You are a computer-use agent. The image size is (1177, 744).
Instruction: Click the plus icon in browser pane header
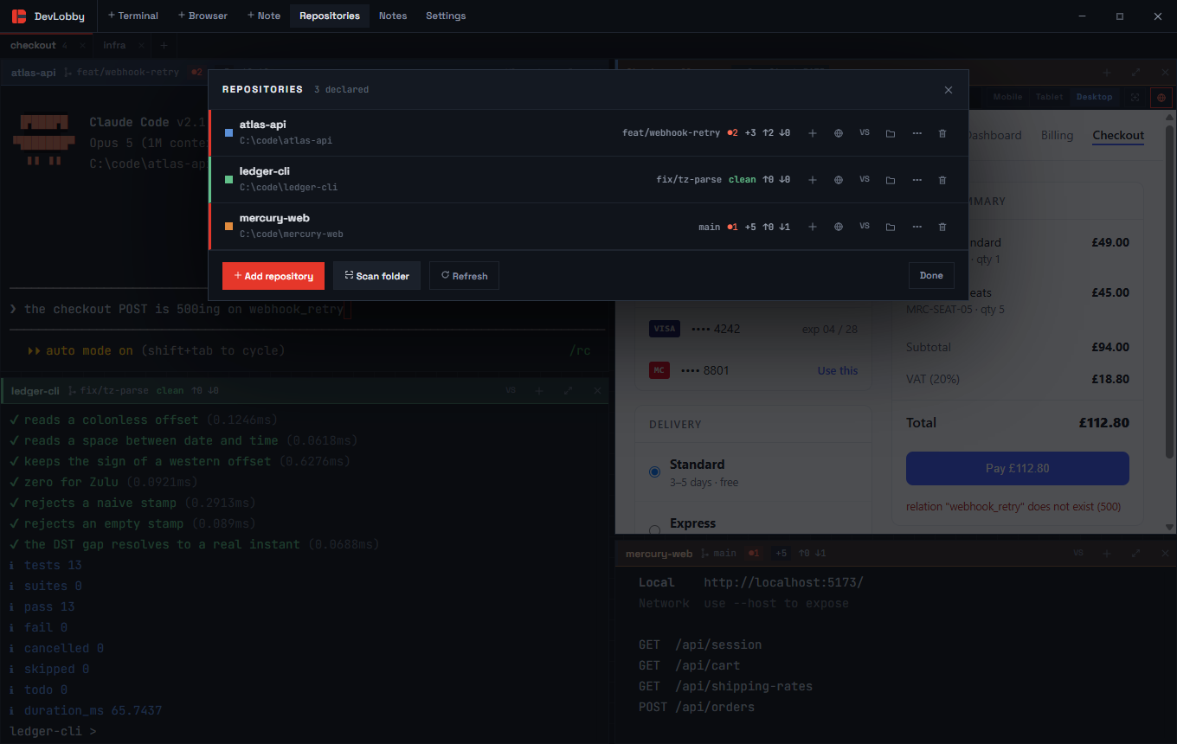point(1107,73)
